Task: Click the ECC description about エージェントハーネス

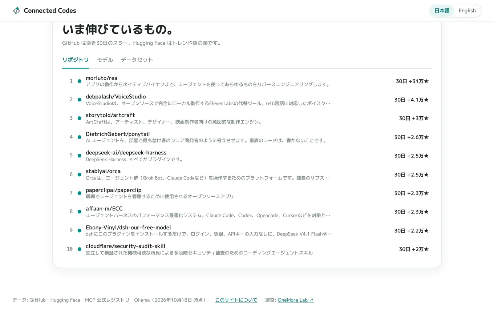Action: pyautogui.click(x=208, y=215)
